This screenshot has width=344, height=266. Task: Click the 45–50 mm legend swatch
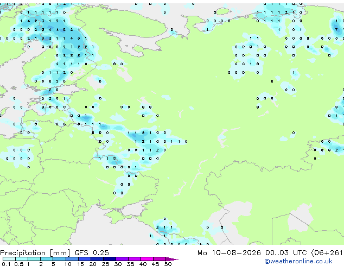pos(160,259)
